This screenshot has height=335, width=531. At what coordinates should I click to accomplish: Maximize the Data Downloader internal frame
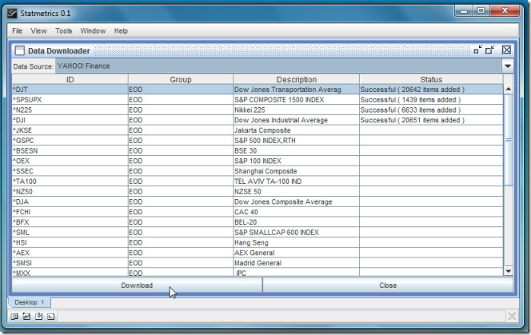click(x=489, y=50)
